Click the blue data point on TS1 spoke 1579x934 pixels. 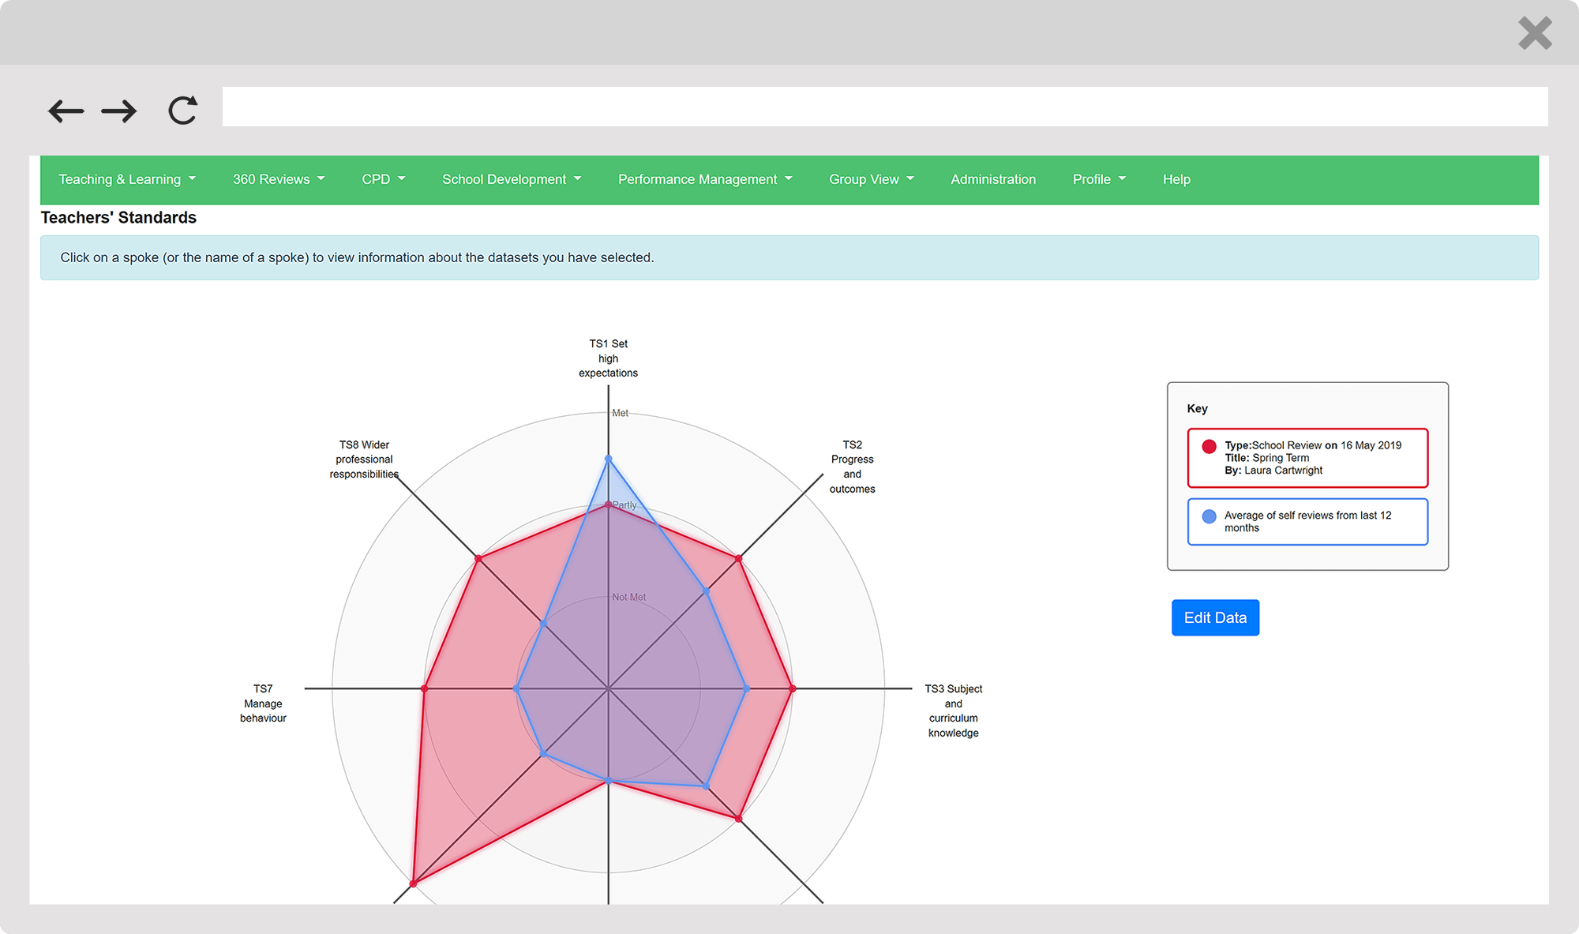(x=608, y=458)
